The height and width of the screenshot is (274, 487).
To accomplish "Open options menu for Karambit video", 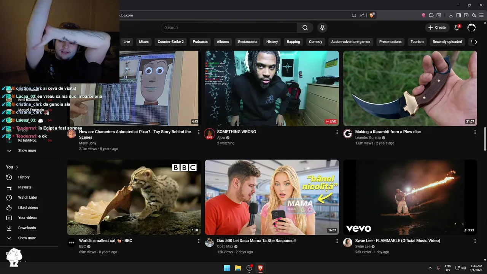I will click(475, 132).
